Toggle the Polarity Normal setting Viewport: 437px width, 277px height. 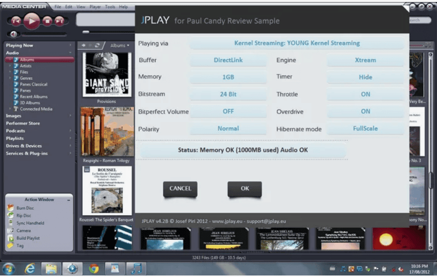pyautogui.click(x=228, y=128)
